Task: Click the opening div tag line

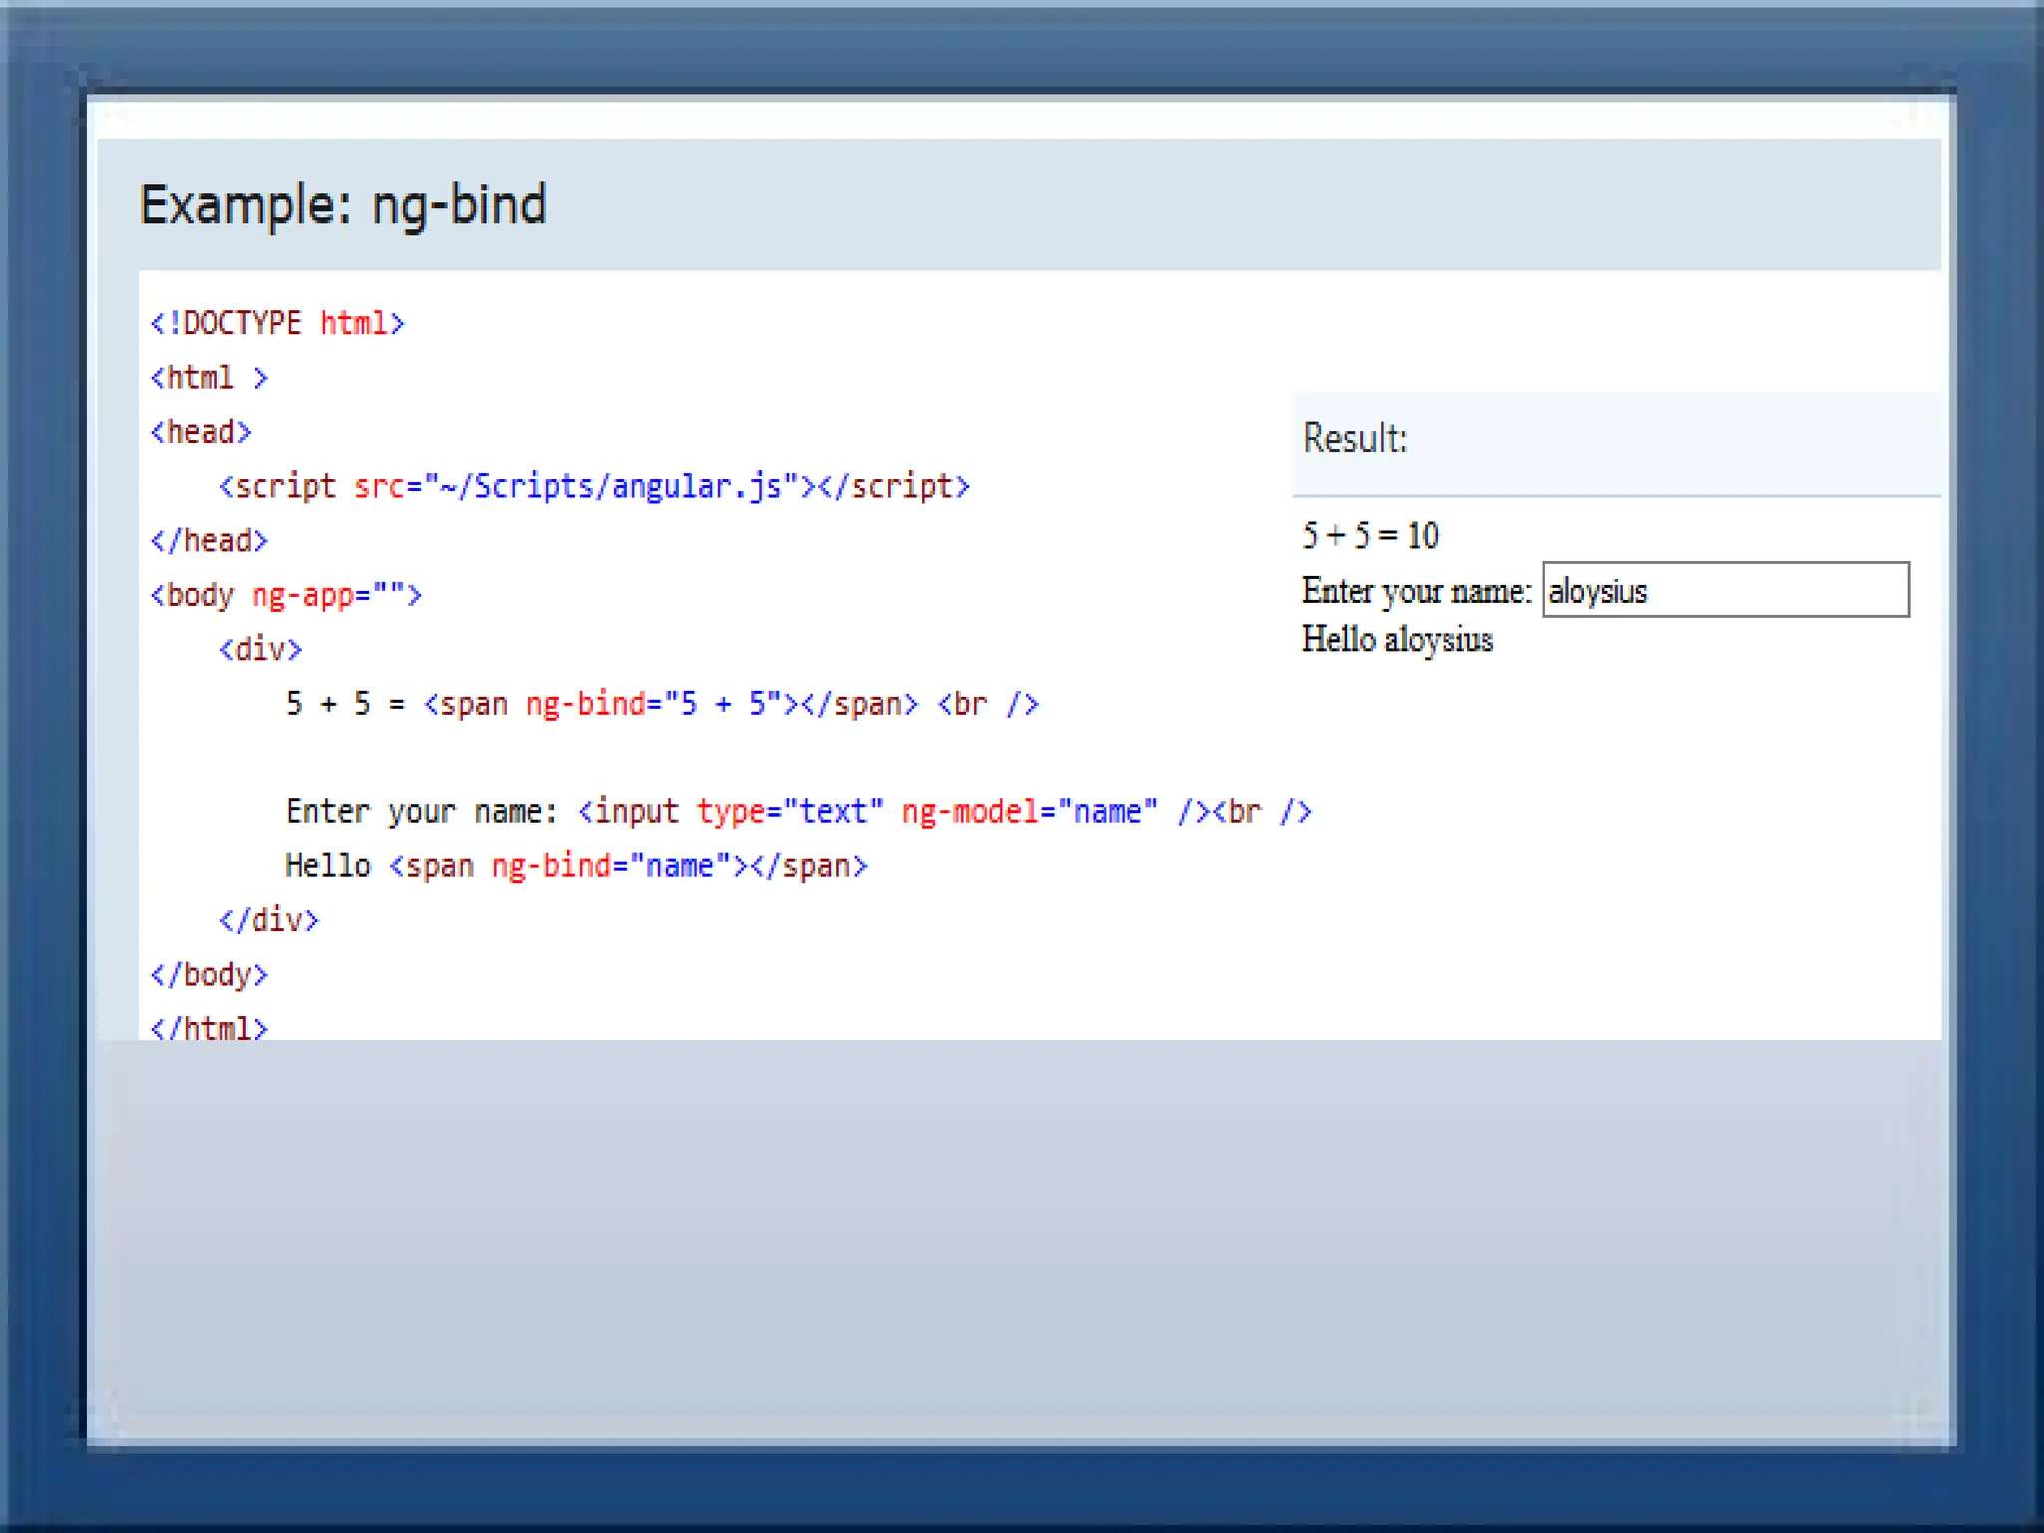Action: click(x=259, y=650)
